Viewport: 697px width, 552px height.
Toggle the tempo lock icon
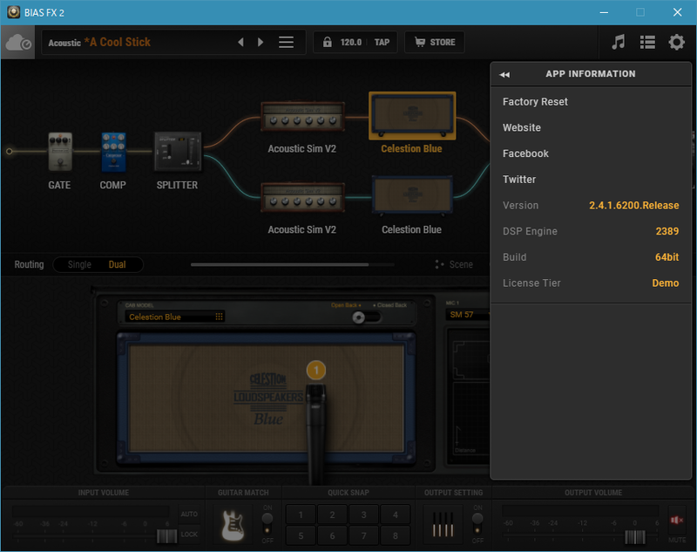coord(328,42)
